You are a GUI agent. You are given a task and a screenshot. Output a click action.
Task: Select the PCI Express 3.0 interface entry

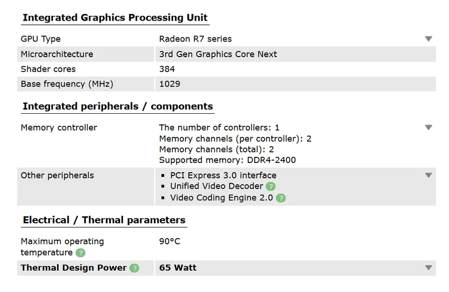[222, 175]
